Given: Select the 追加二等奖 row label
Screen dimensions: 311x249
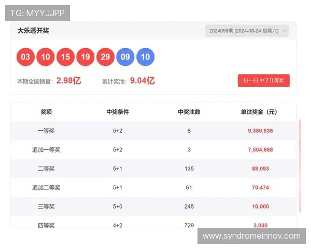Looking at the screenshot, I should (x=46, y=187).
